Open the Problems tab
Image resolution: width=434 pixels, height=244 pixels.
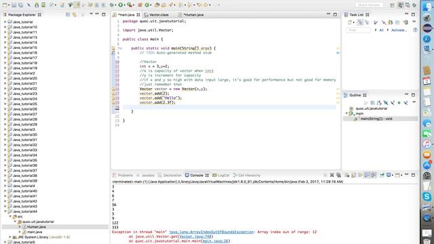point(123,176)
